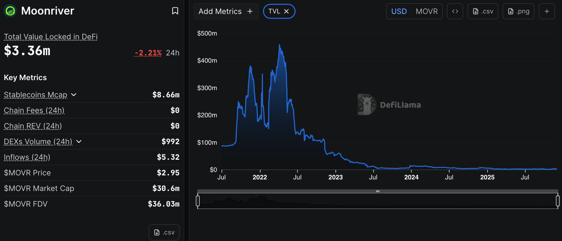The height and width of the screenshot is (241, 562).
Task: Click the Chain Fees (24h) label
Action: pos(34,110)
